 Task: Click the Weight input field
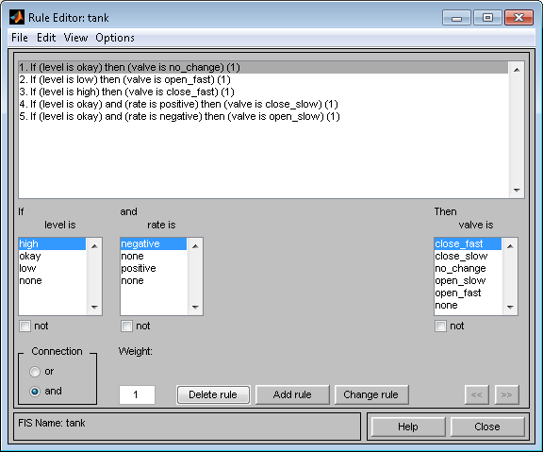(137, 394)
